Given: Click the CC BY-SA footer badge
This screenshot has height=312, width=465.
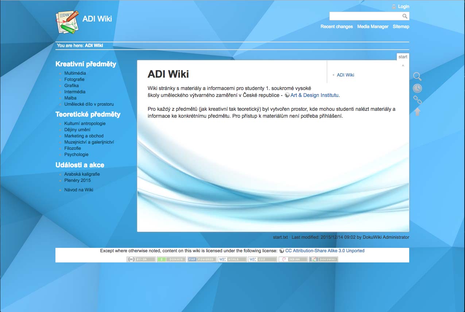Looking at the screenshot, I should click(141, 260).
